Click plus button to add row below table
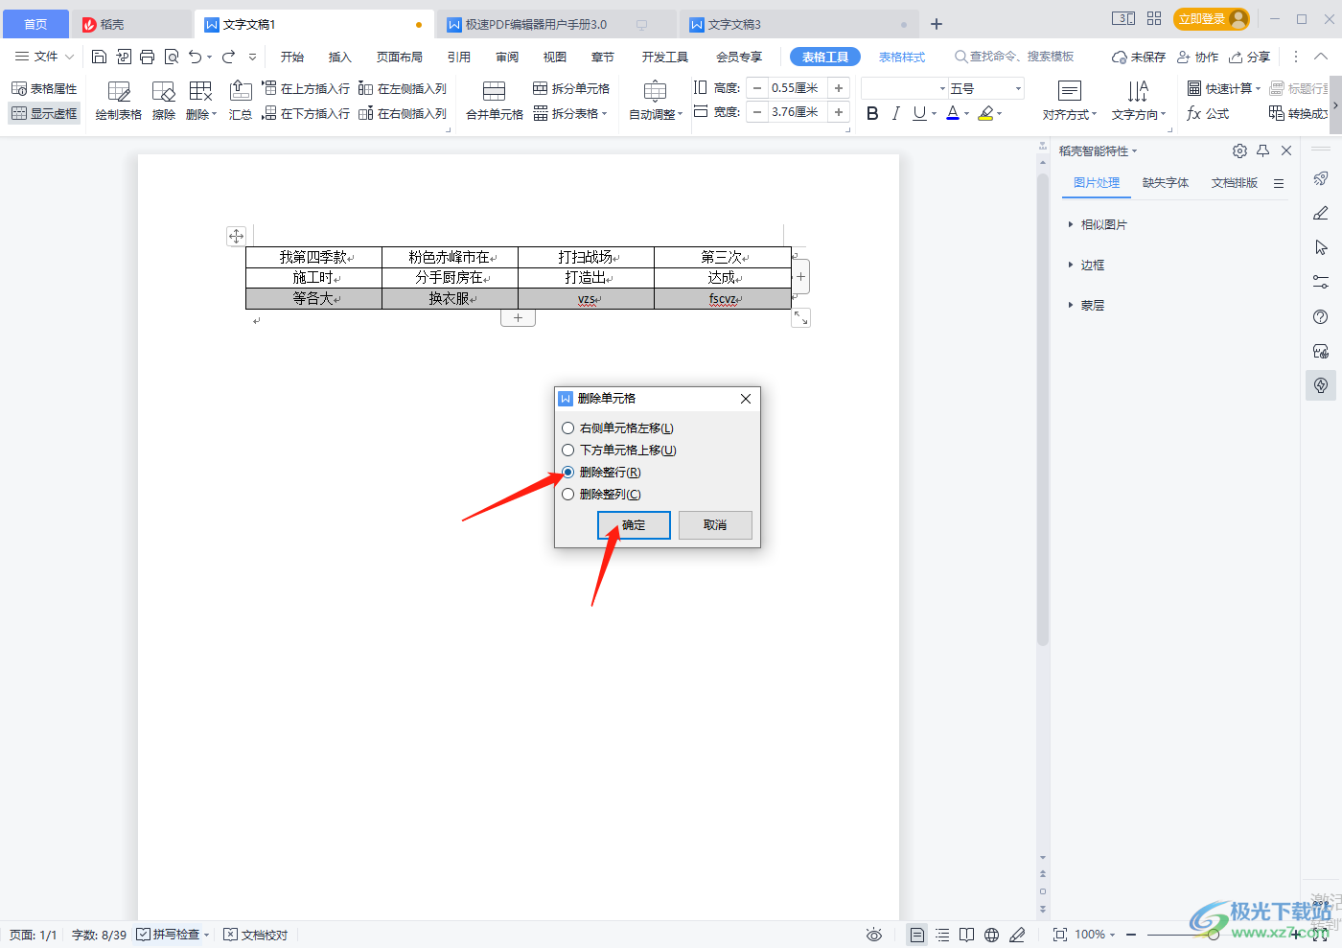The height and width of the screenshot is (948, 1342). tap(518, 318)
